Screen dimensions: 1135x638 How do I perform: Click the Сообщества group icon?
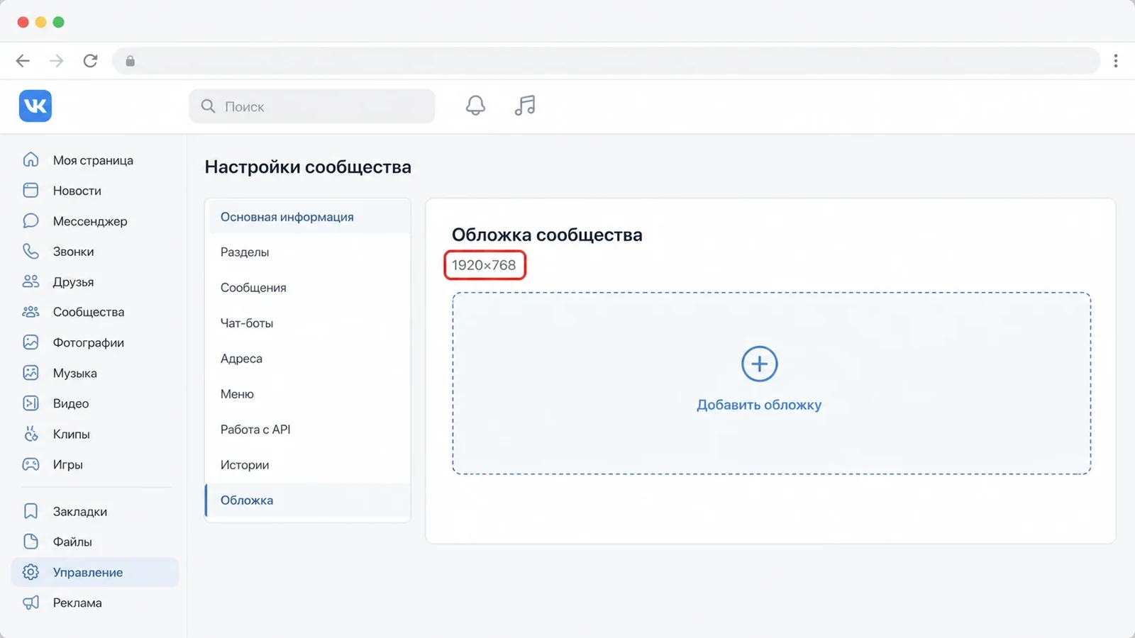click(x=31, y=312)
